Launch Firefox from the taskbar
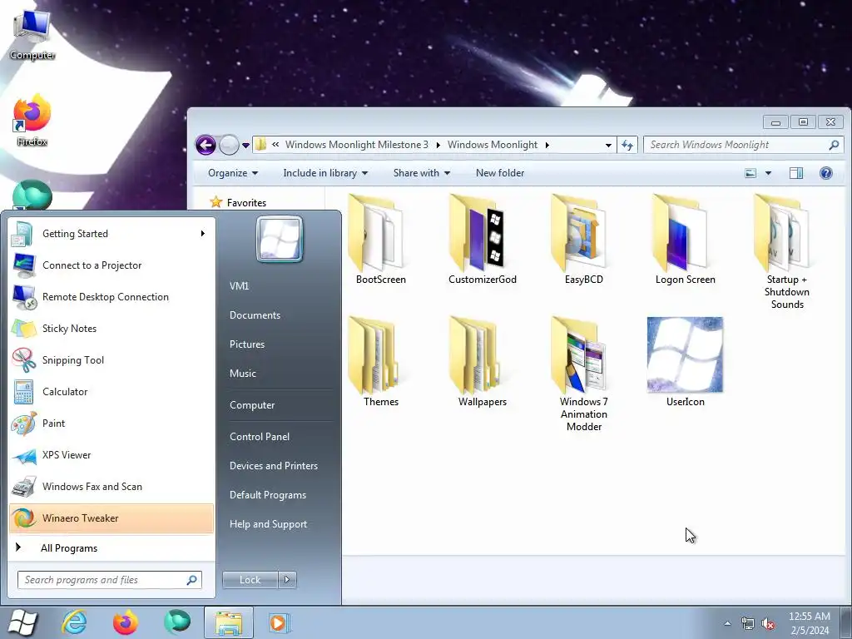Viewport: 852px width, 639px height. (126, 622)
